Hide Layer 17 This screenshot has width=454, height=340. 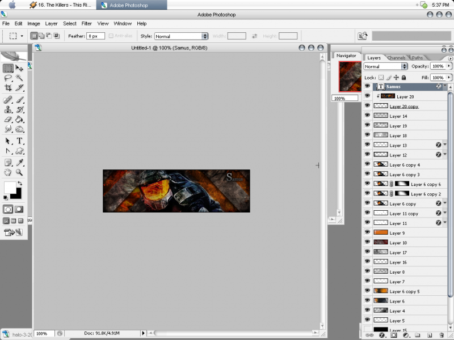367,252
